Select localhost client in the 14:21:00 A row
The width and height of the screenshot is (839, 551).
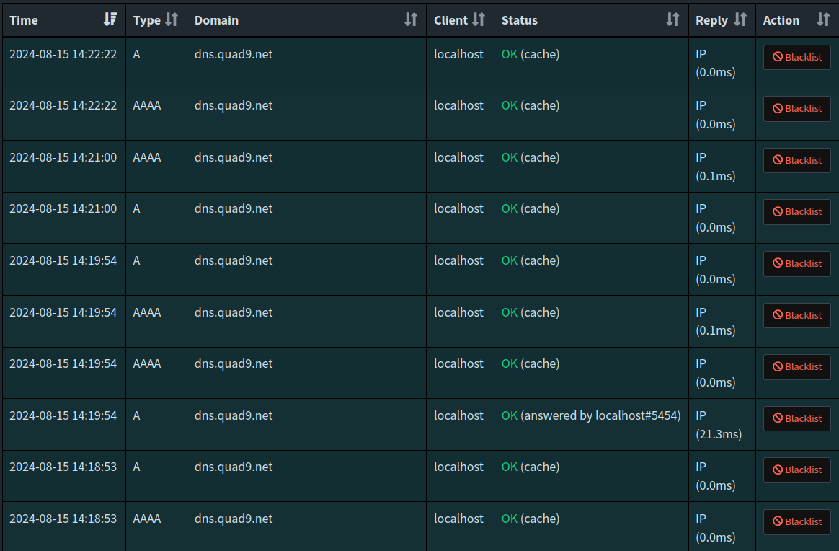458,208
